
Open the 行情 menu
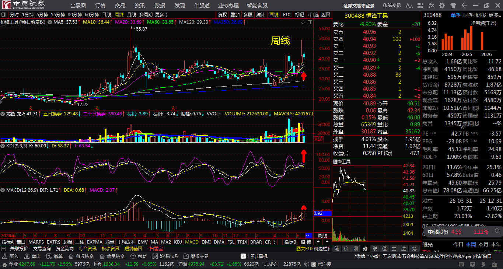pyautogui.click(x=100, y=6)
